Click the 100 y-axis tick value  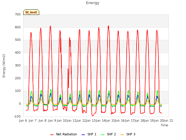[18, 91]
